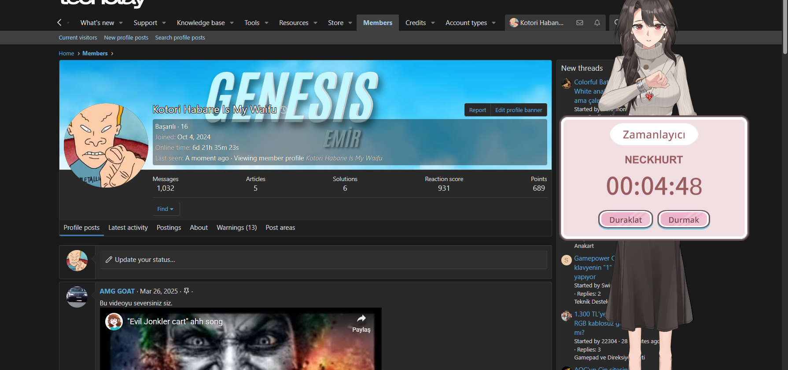Open the AMG GOAT user link

point(117,291)
